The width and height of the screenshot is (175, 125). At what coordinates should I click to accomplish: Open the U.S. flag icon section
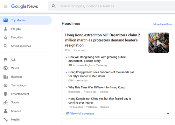tap(5, 60)
